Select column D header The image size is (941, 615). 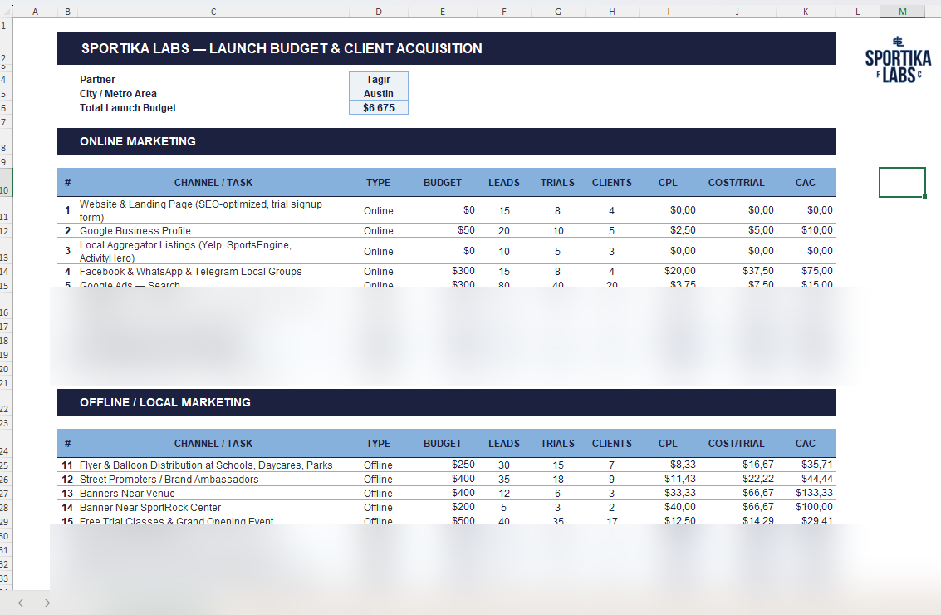379,12
